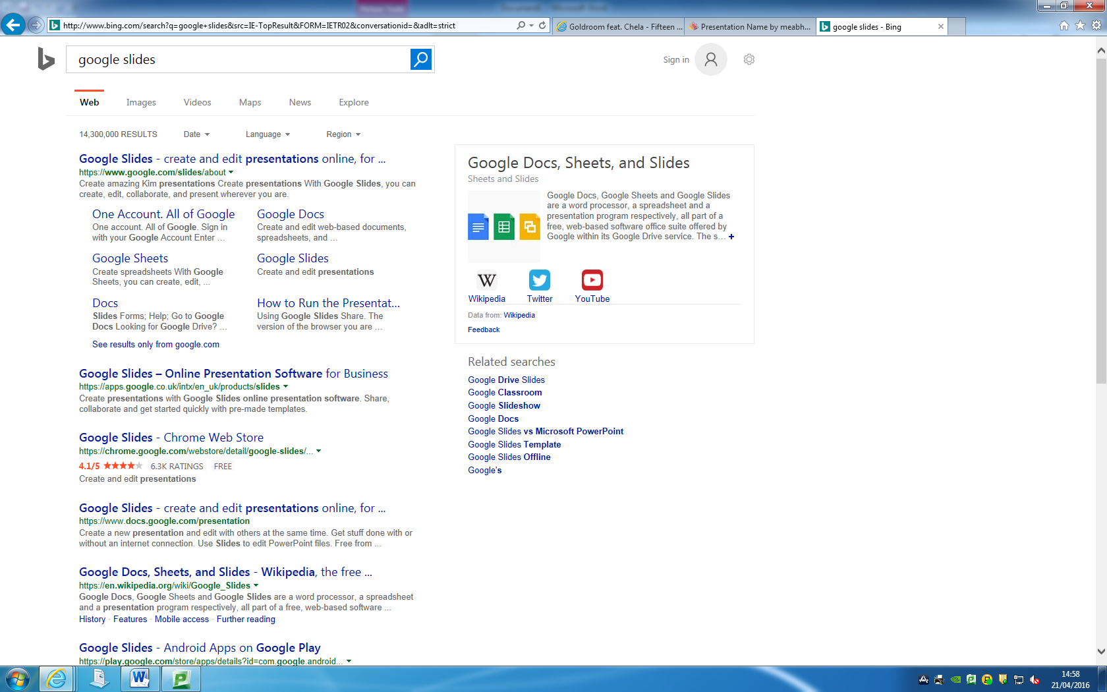The image size is (1107, 692).
Task: Click the user profile avatar icon
Action: 710,59
